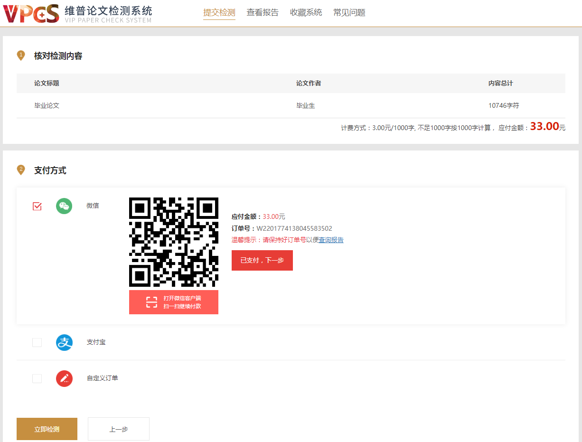Go back with the 上一步 button
The image size is (582, 442).
119,429
